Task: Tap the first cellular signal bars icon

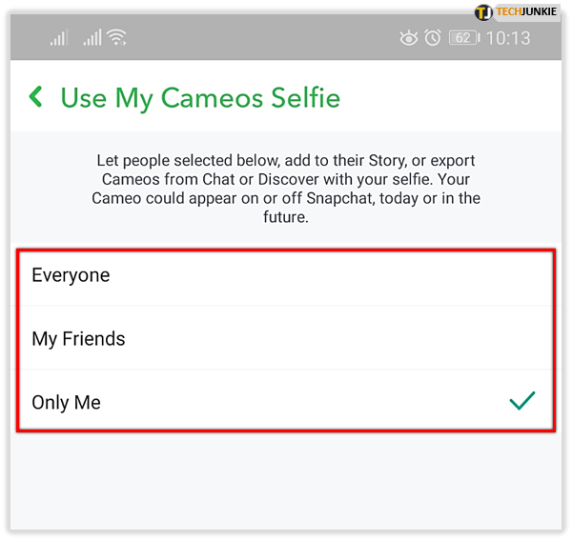Action: click(x=59, y=38)
